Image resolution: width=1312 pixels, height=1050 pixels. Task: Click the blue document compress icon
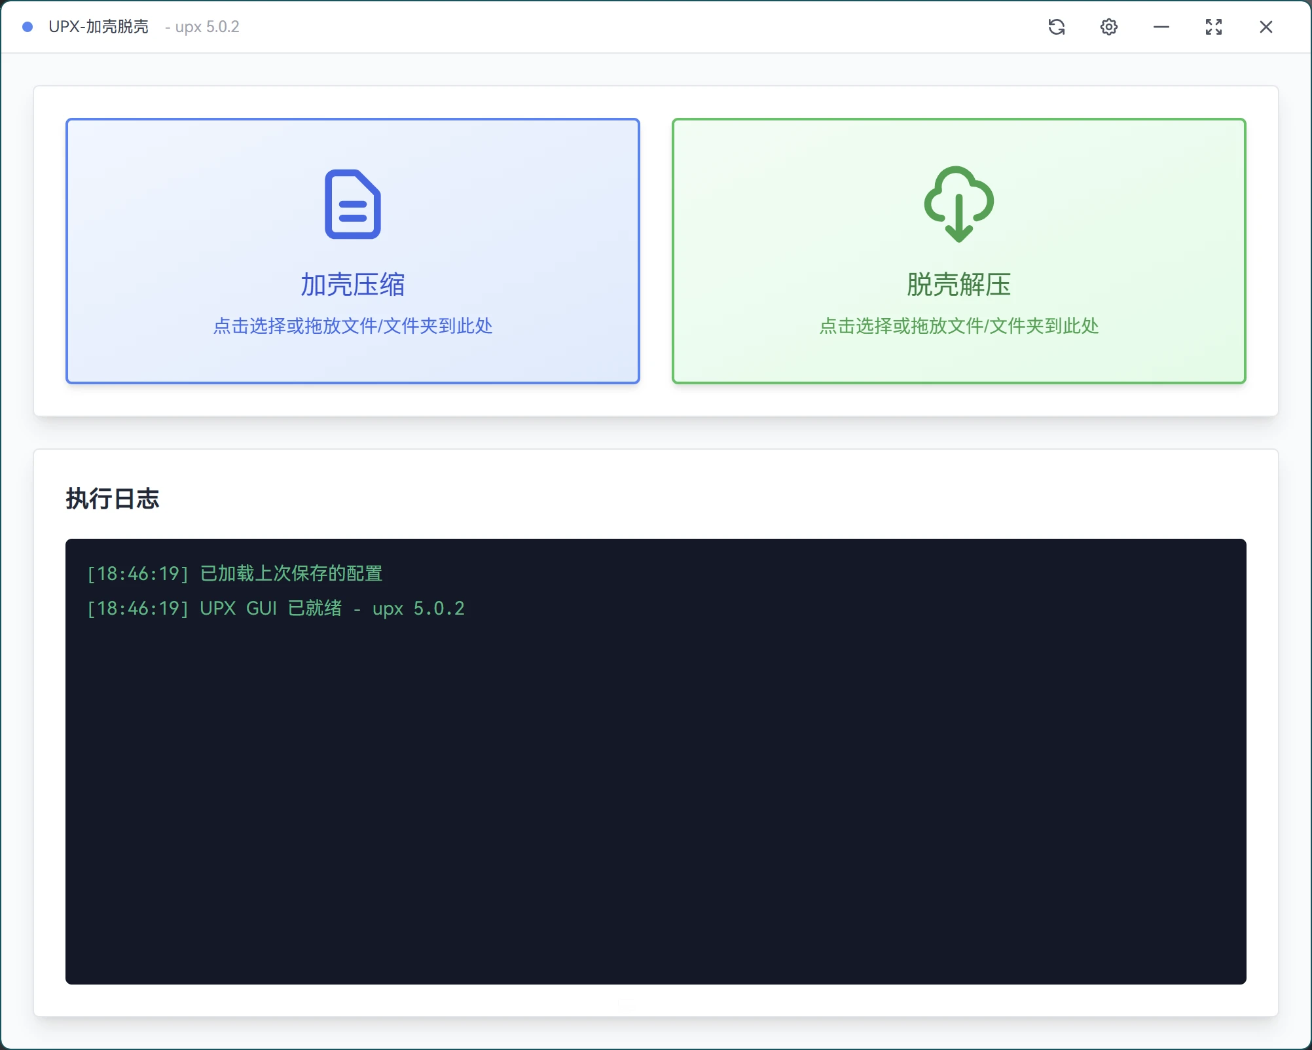(352, 204)
